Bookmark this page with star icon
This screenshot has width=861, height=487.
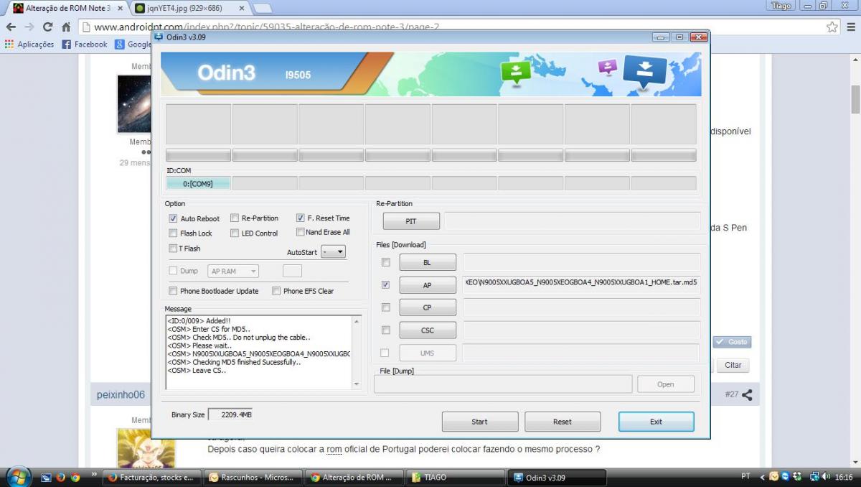tap(832, 27)
